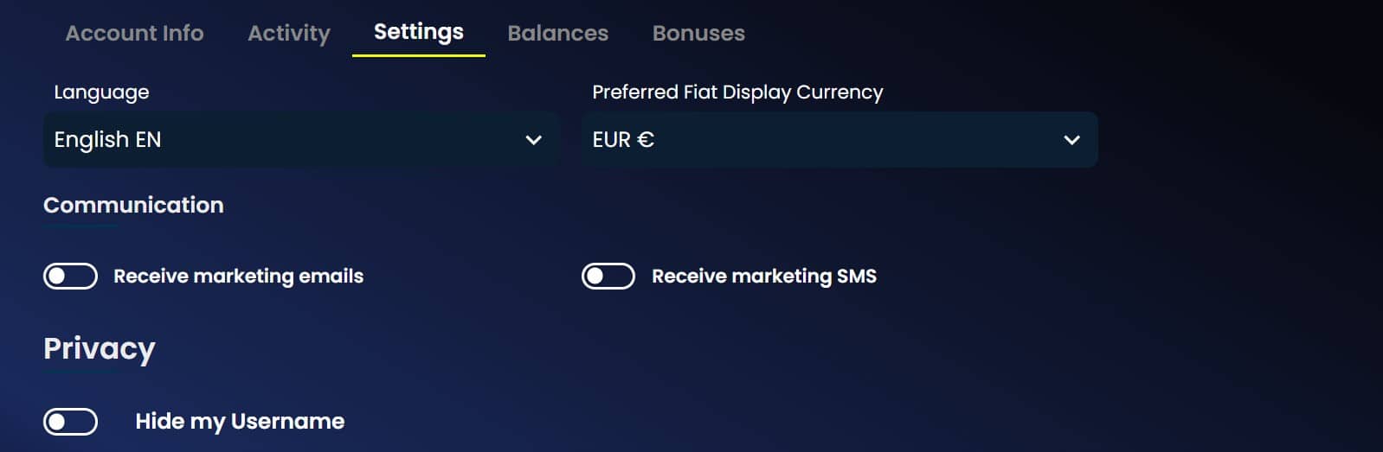Select the Settings tab

(419, 32)
